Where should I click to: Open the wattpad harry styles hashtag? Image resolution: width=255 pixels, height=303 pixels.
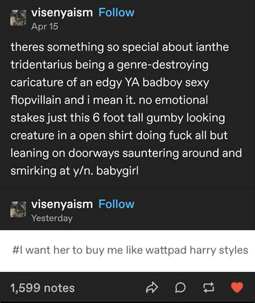tap(130, 250)
